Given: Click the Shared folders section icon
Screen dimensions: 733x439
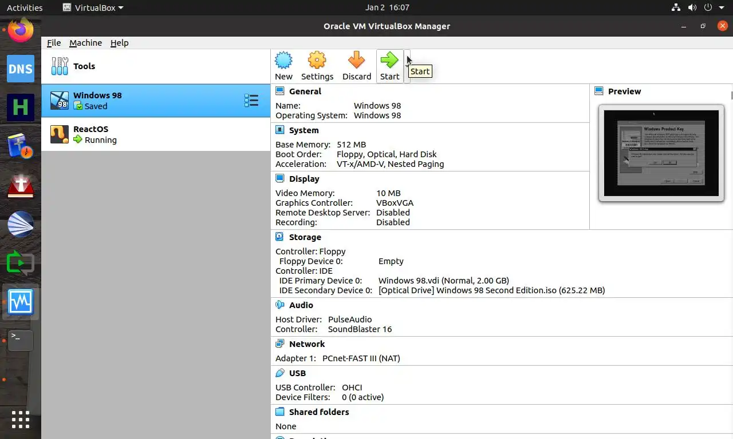Looking at the screenshot, I should [279, 412].
